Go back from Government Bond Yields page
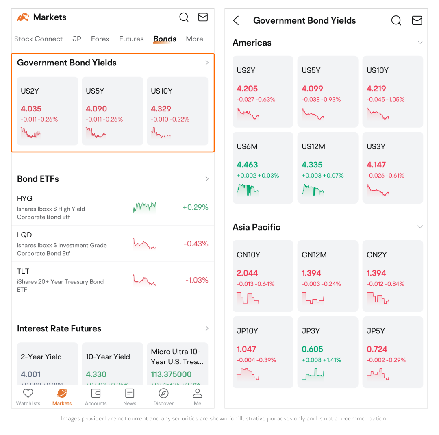The image size is (439, 435). [x=236, y=20]
